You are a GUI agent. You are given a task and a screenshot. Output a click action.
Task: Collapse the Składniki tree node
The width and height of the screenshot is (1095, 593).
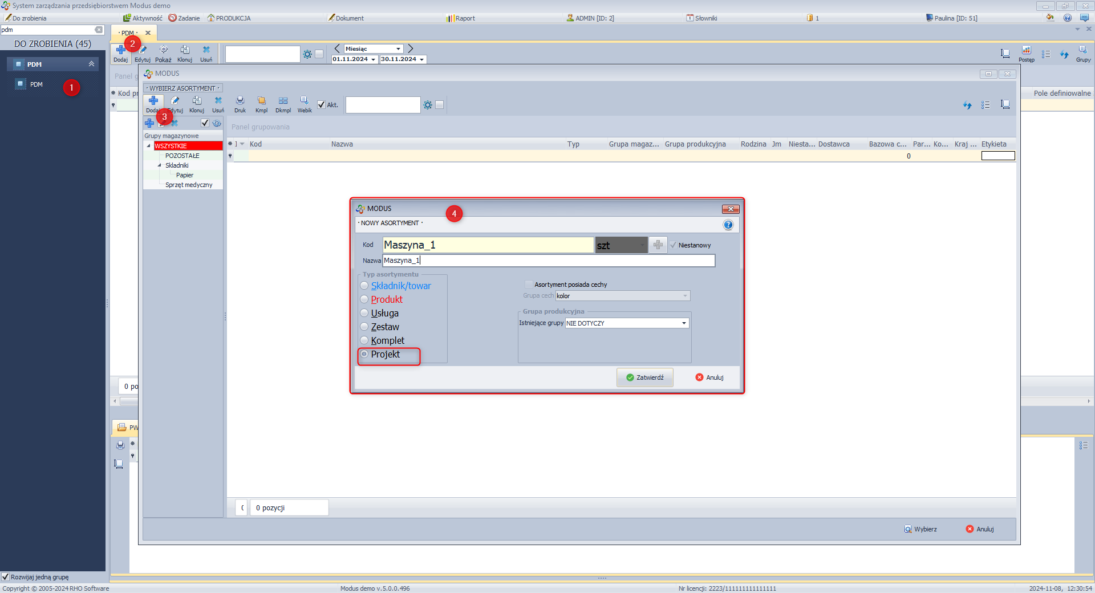[x=160, y=165]
